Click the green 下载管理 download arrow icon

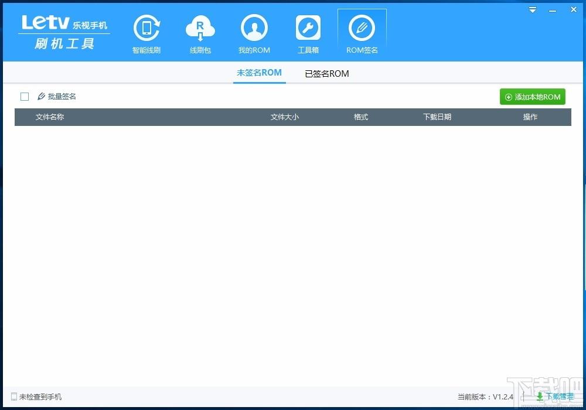tap(540, 396)
